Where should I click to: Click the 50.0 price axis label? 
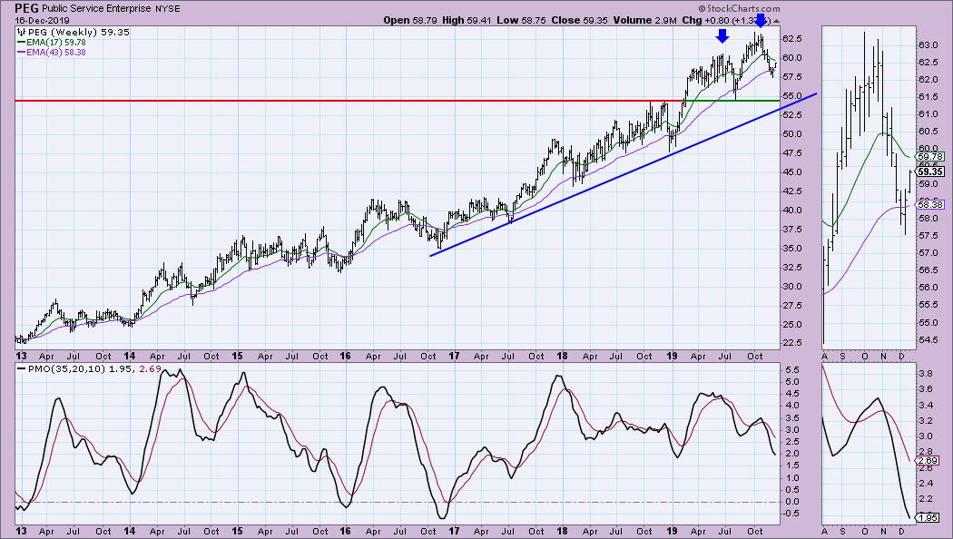click(x=792, y=133)
